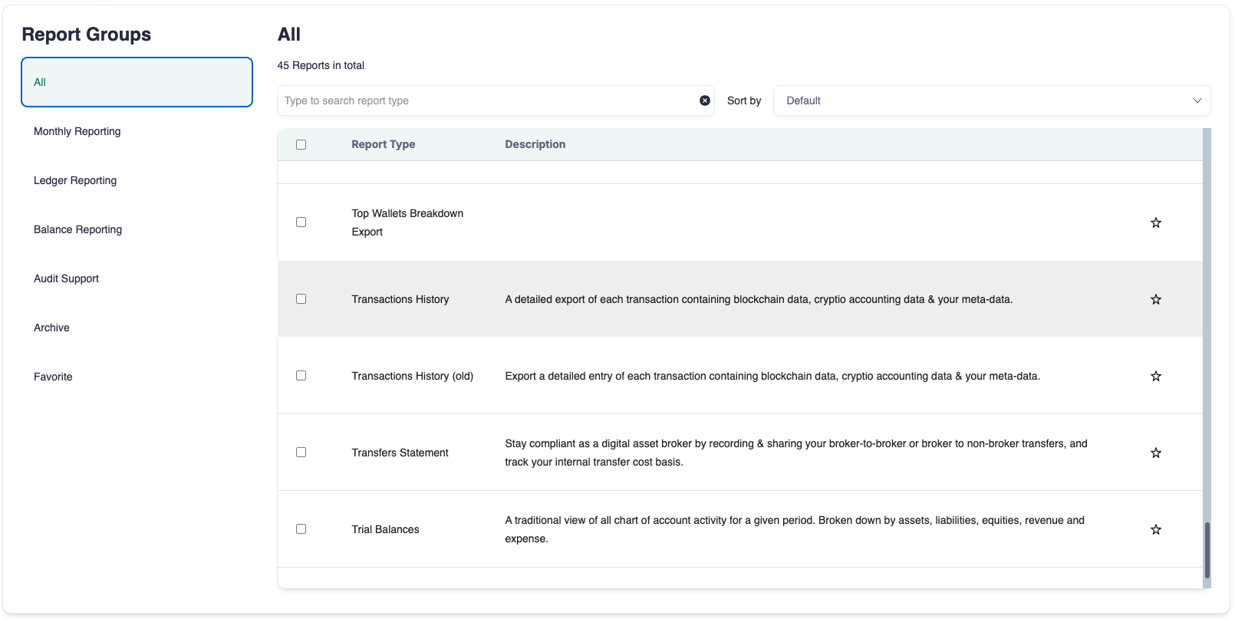The image size is (1235, 619).
Task: Tick the Transfers Statement checkbox
Action: 301,453
